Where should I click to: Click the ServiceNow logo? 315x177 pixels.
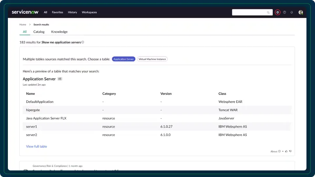coord(25,12)
